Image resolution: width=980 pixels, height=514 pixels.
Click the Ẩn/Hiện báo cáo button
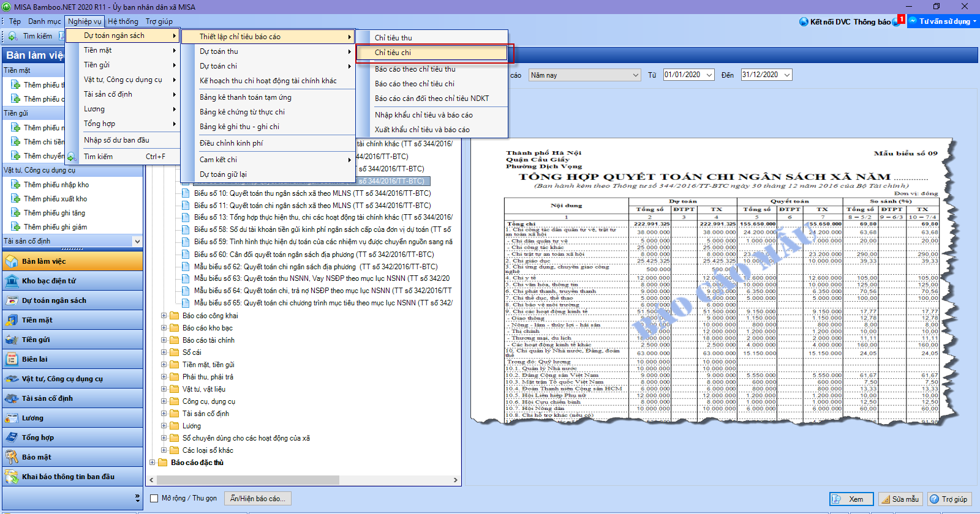click(x=257, y=499)
